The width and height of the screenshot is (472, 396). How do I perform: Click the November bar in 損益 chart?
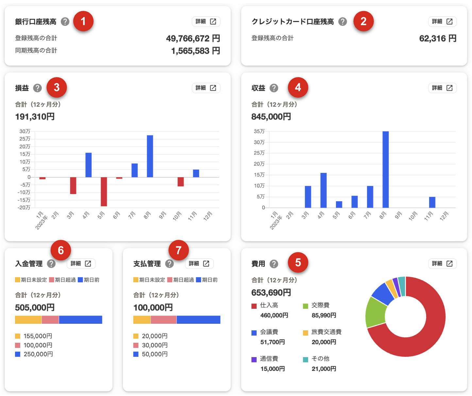pyautogui.click(x=196, y=173)
